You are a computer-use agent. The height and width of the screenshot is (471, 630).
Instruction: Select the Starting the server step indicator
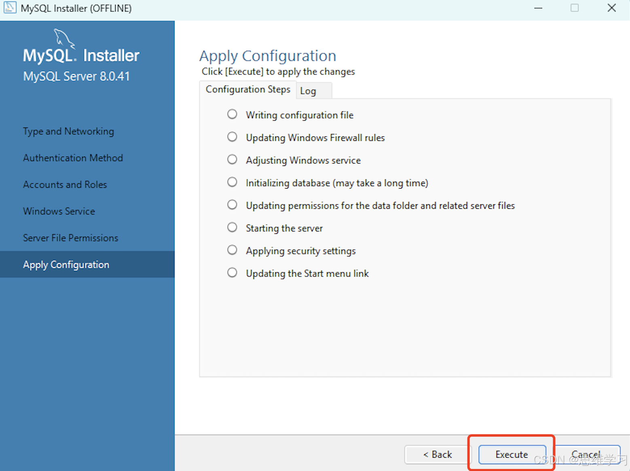(232, 228)
